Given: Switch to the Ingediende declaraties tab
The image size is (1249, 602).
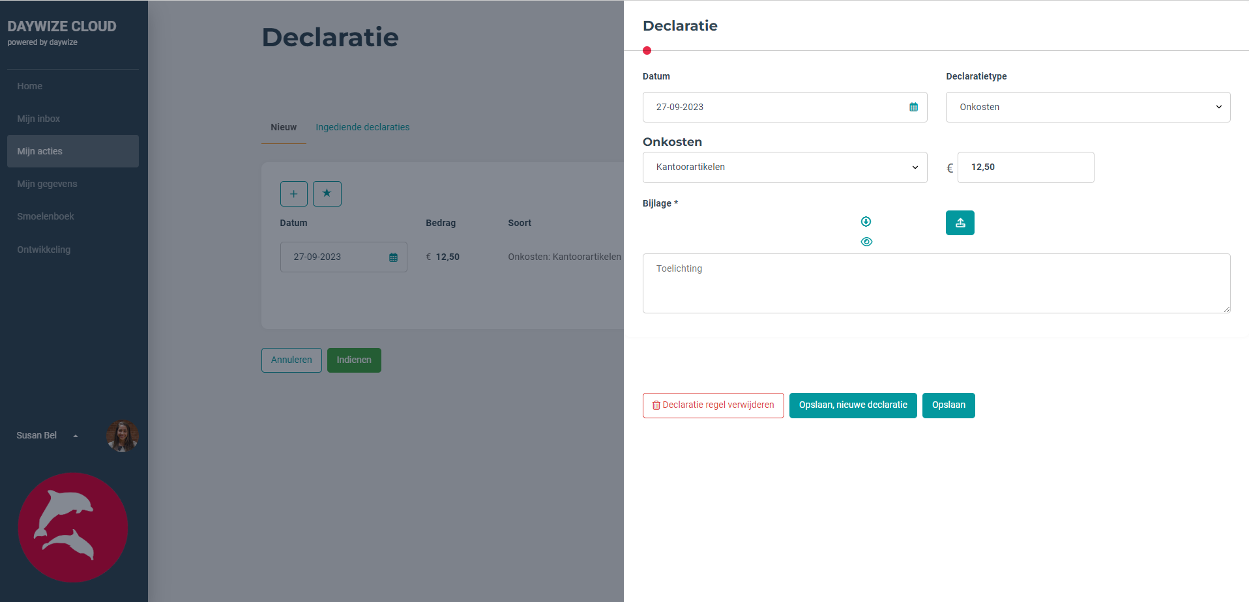Looking at the screenshot, I should (x=362, y=127).
